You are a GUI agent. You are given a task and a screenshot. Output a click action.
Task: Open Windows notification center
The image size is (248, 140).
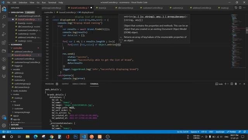pyautogui.click(x=243, y=136)
